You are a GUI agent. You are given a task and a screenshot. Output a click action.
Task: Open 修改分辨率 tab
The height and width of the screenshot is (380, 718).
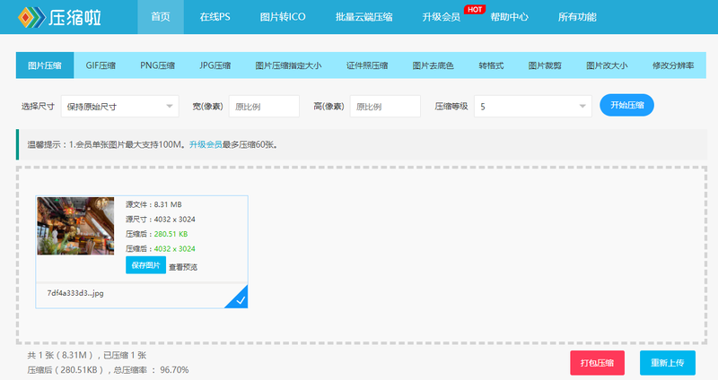(673, 65)
